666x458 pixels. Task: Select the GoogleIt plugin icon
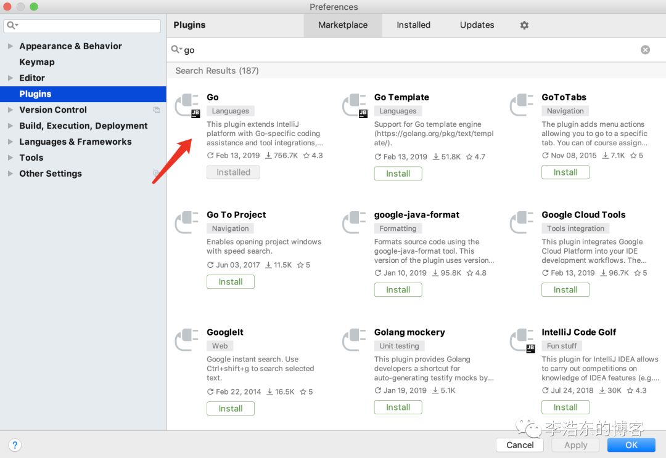tap(187, 340)
